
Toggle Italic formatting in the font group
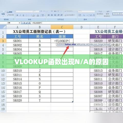tap(20, 15)
